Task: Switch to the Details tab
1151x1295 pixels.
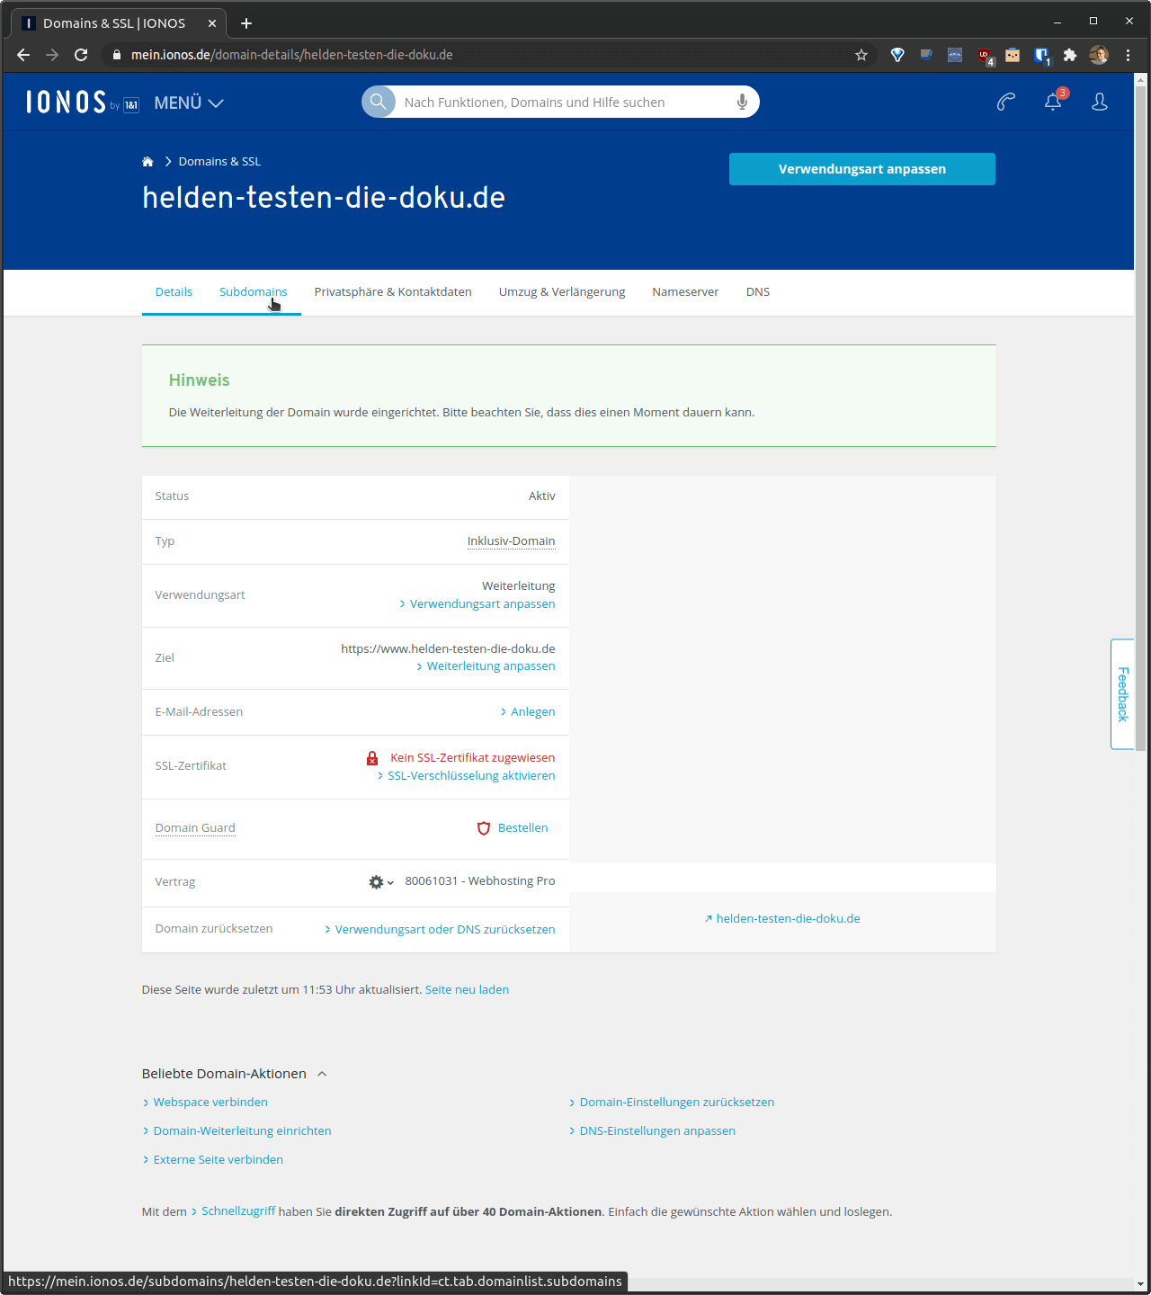Action: click(x=174, y=292)
